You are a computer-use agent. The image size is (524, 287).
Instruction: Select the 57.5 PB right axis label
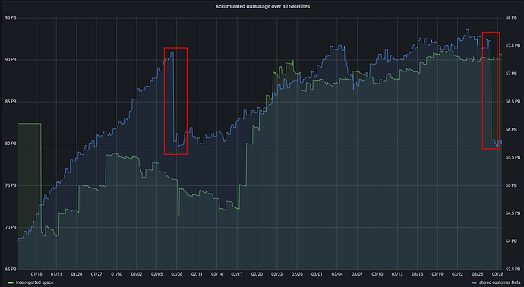pos(513,46)
